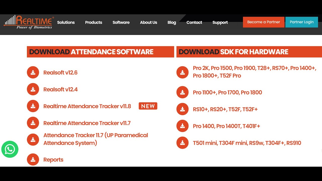Viewport: 322px width, 181px height.
Task: Open Realtime Attendance Tracker v11.8 link
Action: coord(87,106)
